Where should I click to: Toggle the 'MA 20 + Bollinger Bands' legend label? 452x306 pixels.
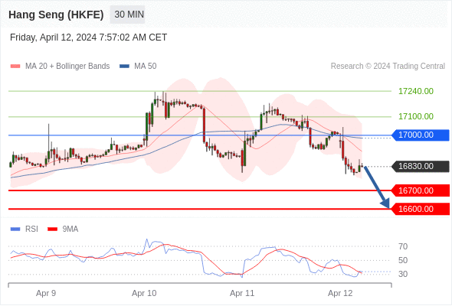pos(67,67)
